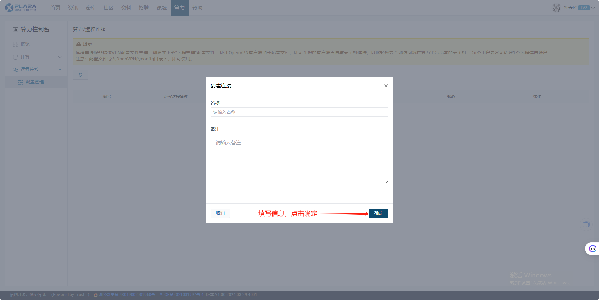Click the 概览 overview icon
This screenshot has height=300, width=599.
pos(16,44)
